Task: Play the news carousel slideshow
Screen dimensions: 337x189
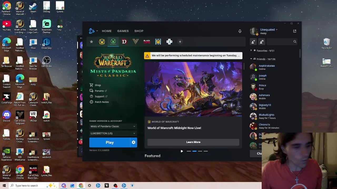Action: (182, 151)
